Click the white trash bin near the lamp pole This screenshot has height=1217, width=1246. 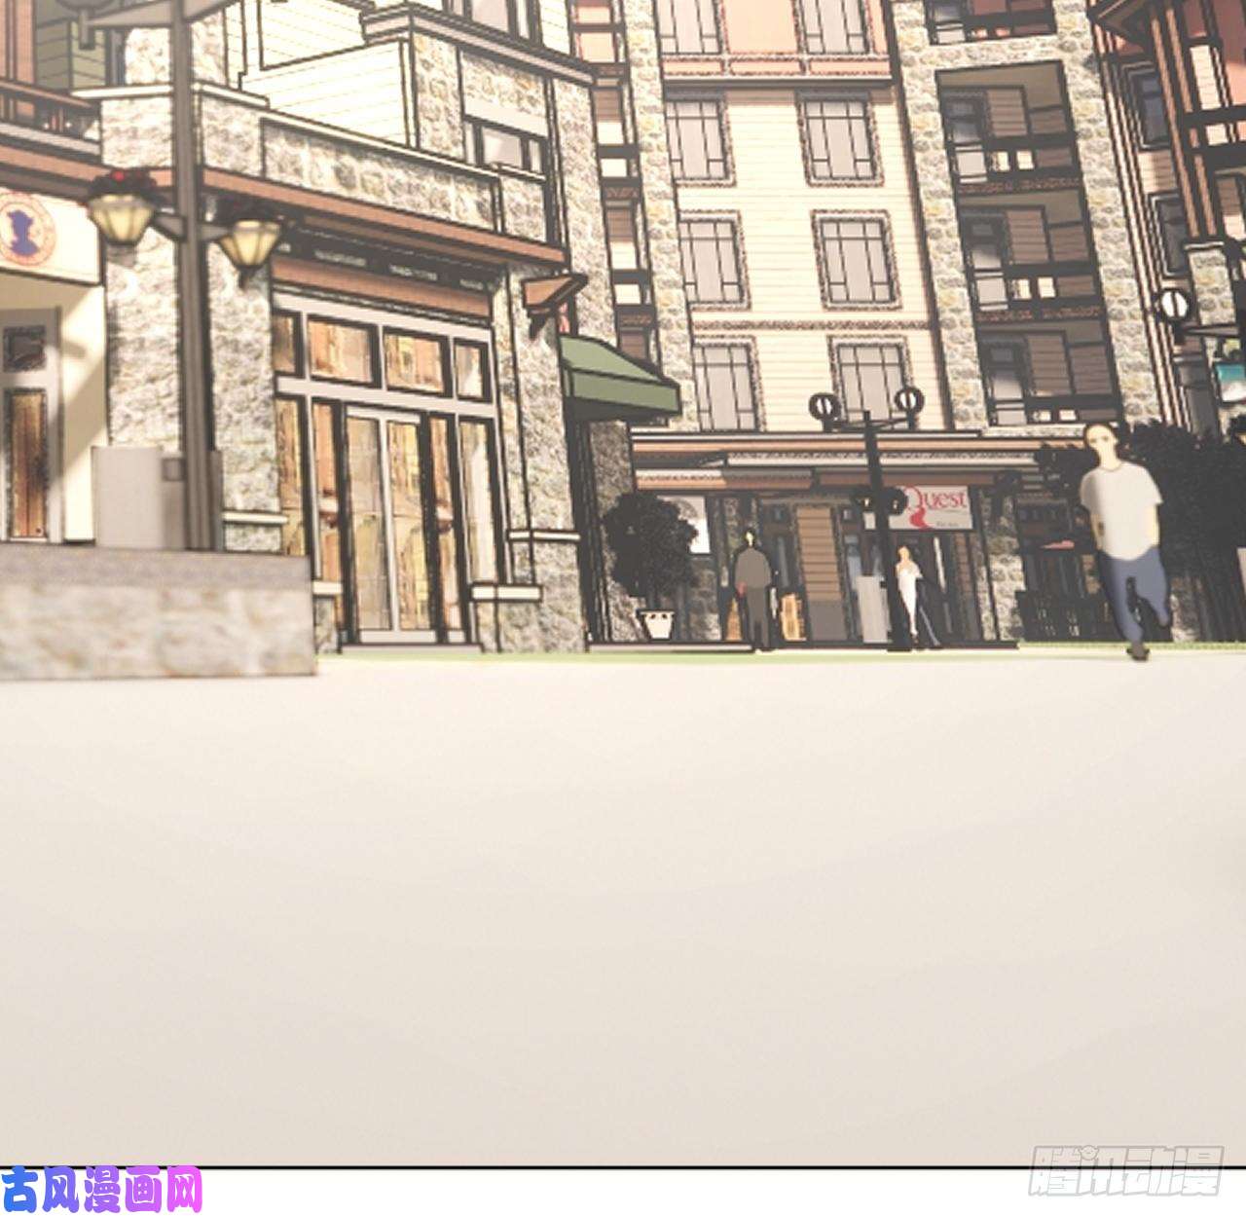click(x=128, y=497)
